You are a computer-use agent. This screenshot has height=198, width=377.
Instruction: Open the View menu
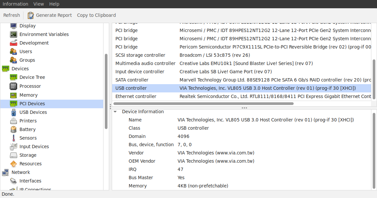click(x=39, y=4)
